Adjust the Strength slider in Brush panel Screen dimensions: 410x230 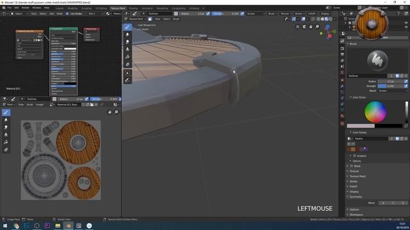[391, 86]
